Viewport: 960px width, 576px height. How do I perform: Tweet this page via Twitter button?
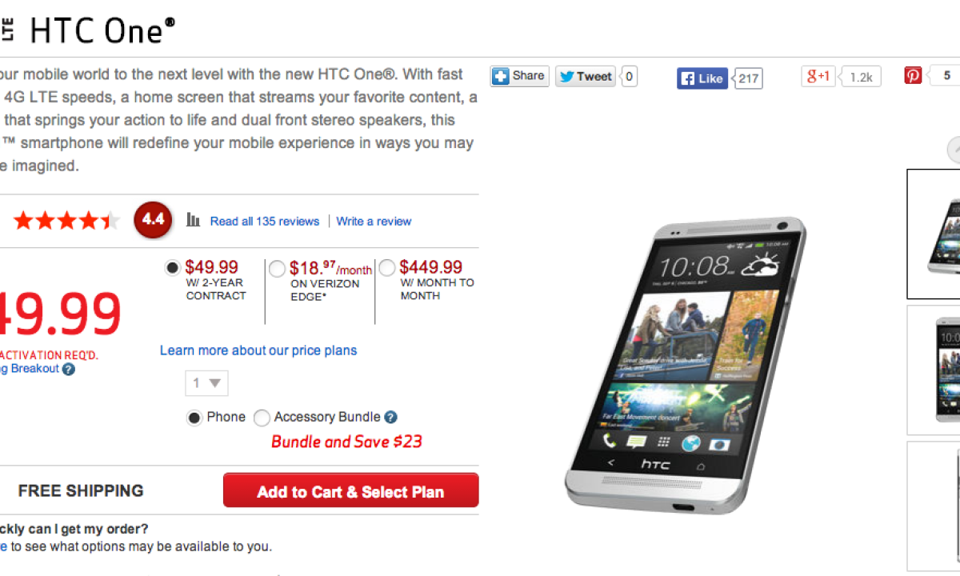pyautogui.click(x=586, y=76)
